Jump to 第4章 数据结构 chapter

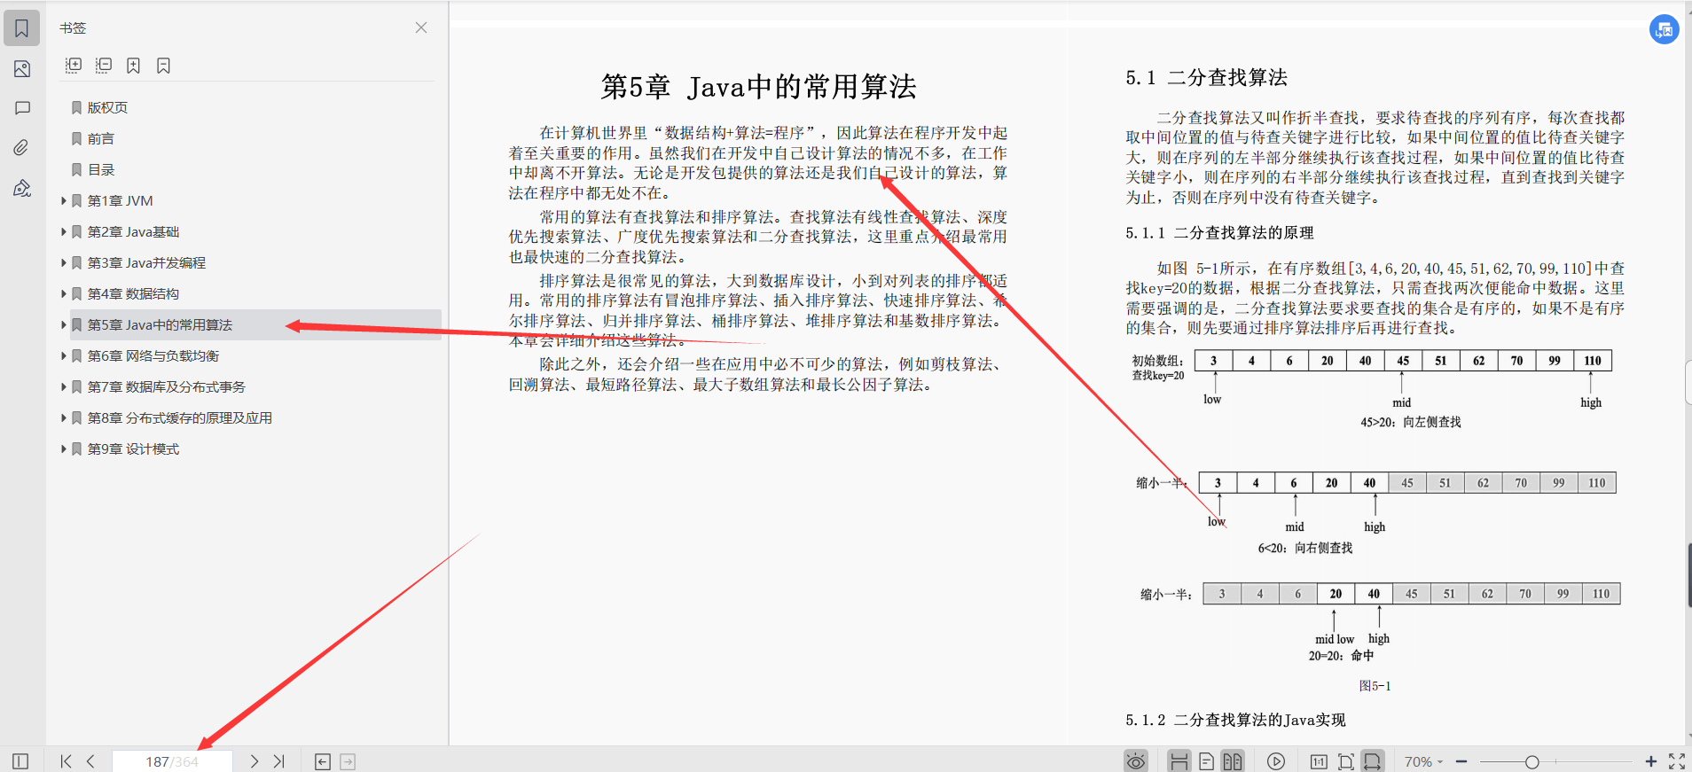[133, 293]
